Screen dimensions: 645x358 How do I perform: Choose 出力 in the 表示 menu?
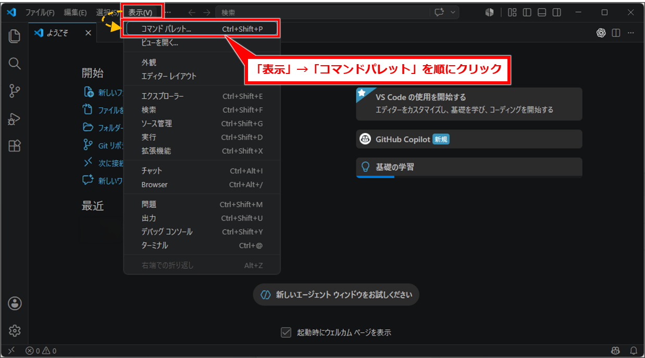(x=202, y=218)
